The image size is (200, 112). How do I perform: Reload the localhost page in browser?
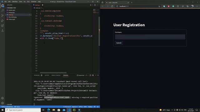[x=112, y=6]
